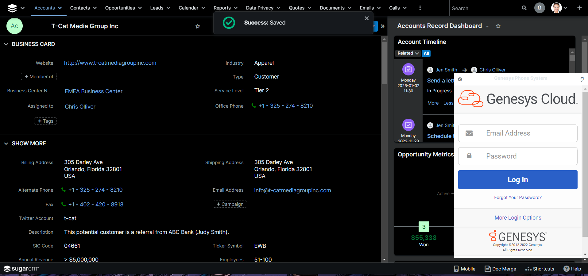Collapse the Business Card section
Image resolution: width=588 pixels, height=276 pixels.
pos(6,44)
